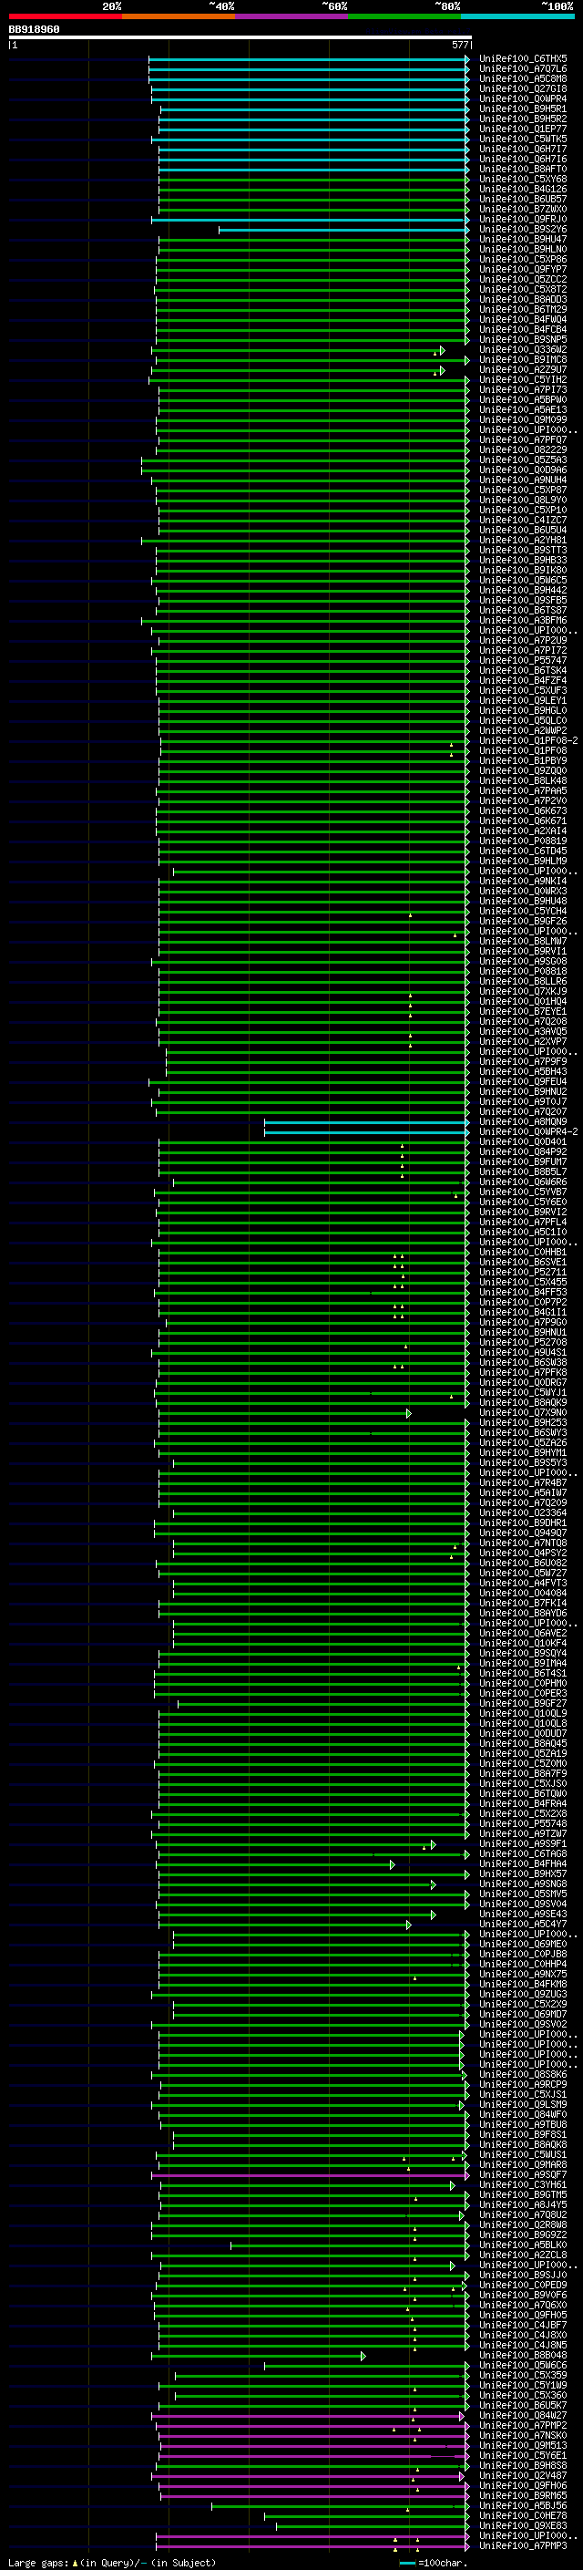Screen dimensions: 583x2570
Task: Select hit label UniRef100_A7PI73
Action: [x=523, y=390]
